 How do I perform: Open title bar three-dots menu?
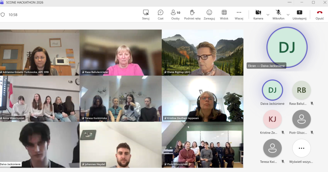pos(290,3)
